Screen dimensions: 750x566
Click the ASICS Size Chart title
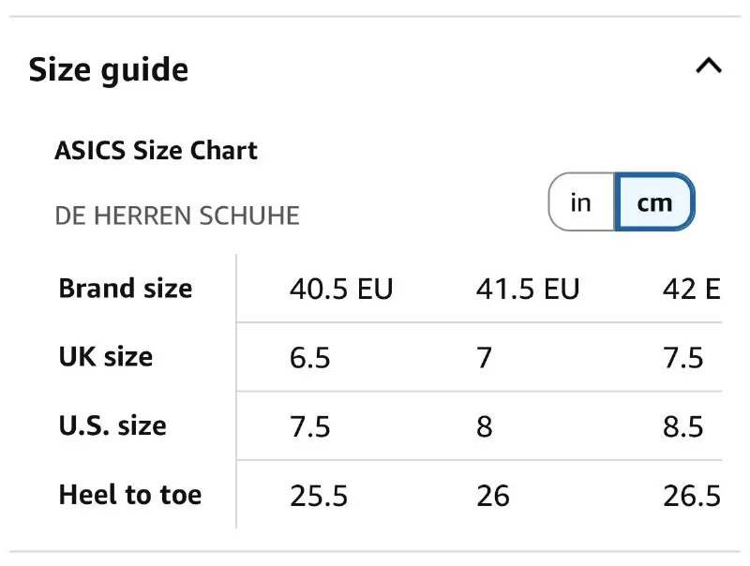click(156, 151)
